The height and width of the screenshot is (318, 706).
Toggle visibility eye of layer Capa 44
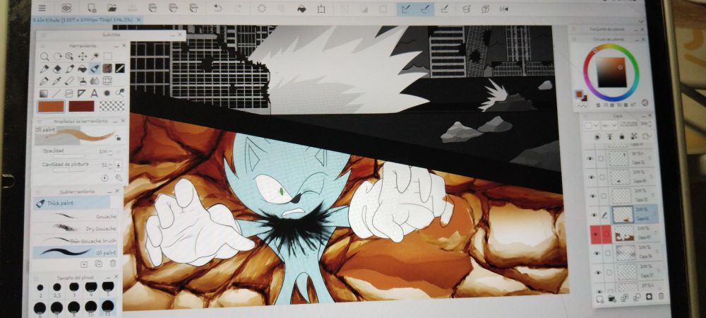(x=591, y=177)
